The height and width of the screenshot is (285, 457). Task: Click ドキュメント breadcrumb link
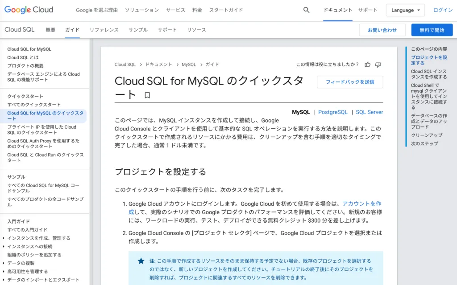coord(159,65)
